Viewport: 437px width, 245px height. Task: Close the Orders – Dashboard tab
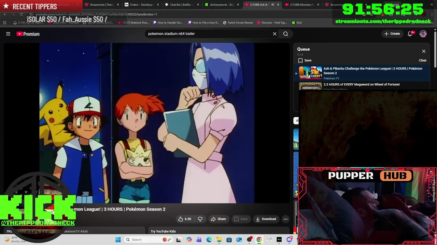pos(158,5)
